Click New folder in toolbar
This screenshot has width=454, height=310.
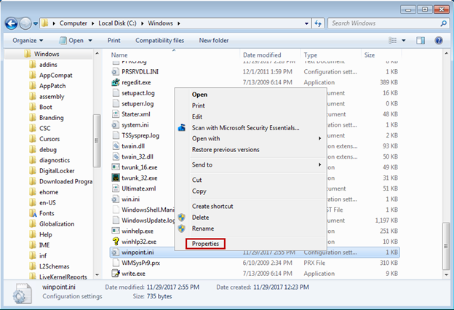click(214, 41)
